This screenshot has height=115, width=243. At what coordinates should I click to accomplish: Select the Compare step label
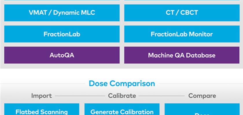(202, 96)
